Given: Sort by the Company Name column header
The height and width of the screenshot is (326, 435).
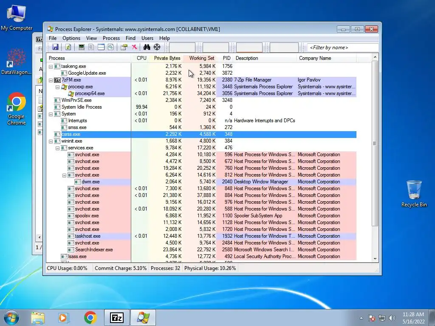Looking at the screenshot, I should pyautogui.click(x=327, y=58).
